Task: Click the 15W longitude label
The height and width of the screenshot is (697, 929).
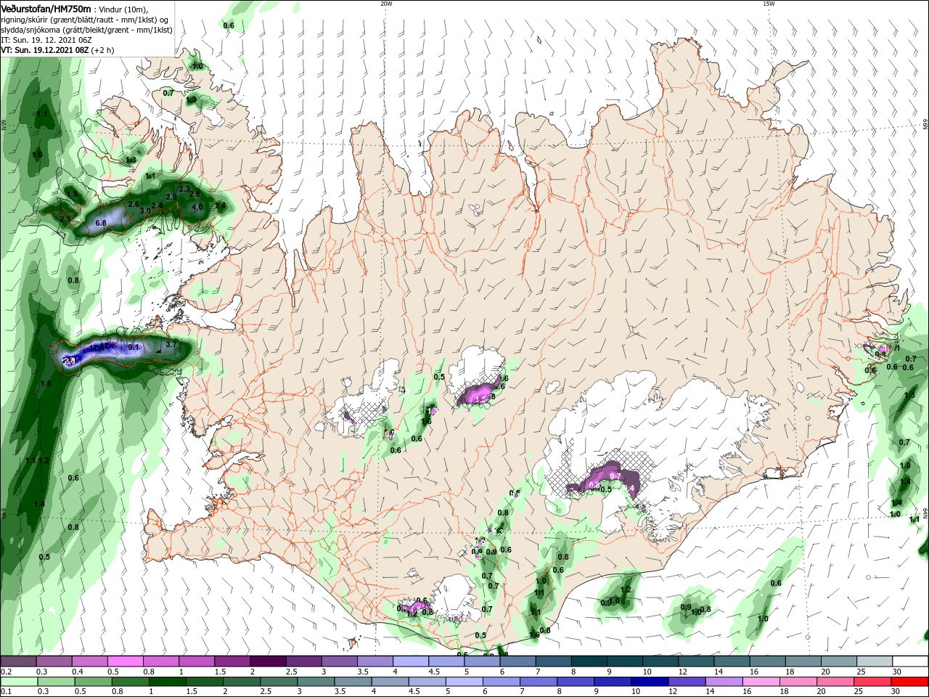Action: (x=769, y=4)
